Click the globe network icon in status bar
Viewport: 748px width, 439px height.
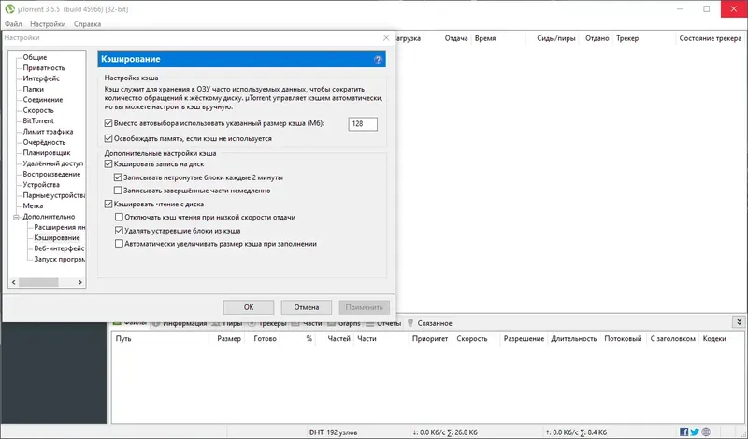pos(706,432)
